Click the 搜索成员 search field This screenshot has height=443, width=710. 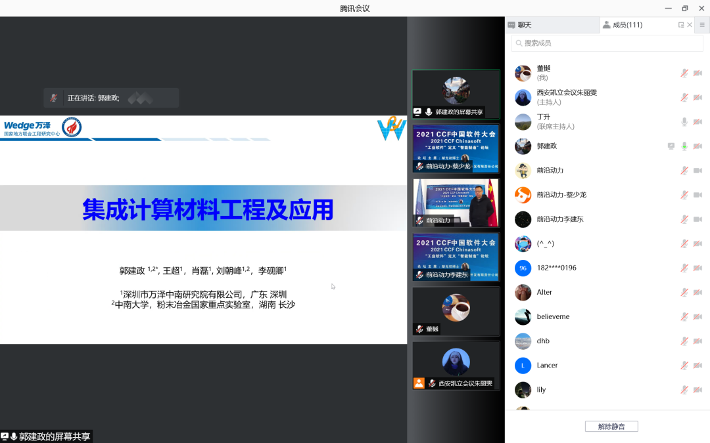pyautogui.click(x=607, y=43)
